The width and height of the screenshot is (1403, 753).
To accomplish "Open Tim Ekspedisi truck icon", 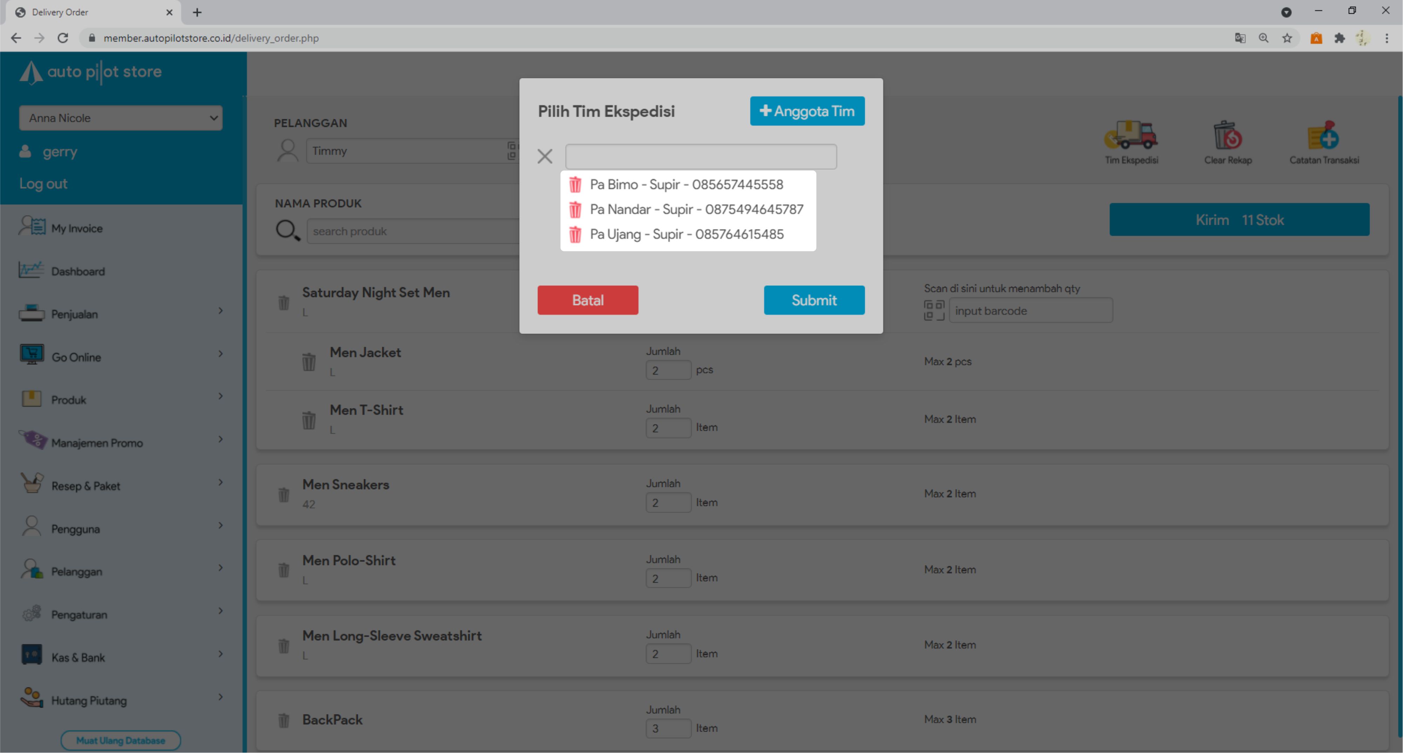I will 1131,136.
